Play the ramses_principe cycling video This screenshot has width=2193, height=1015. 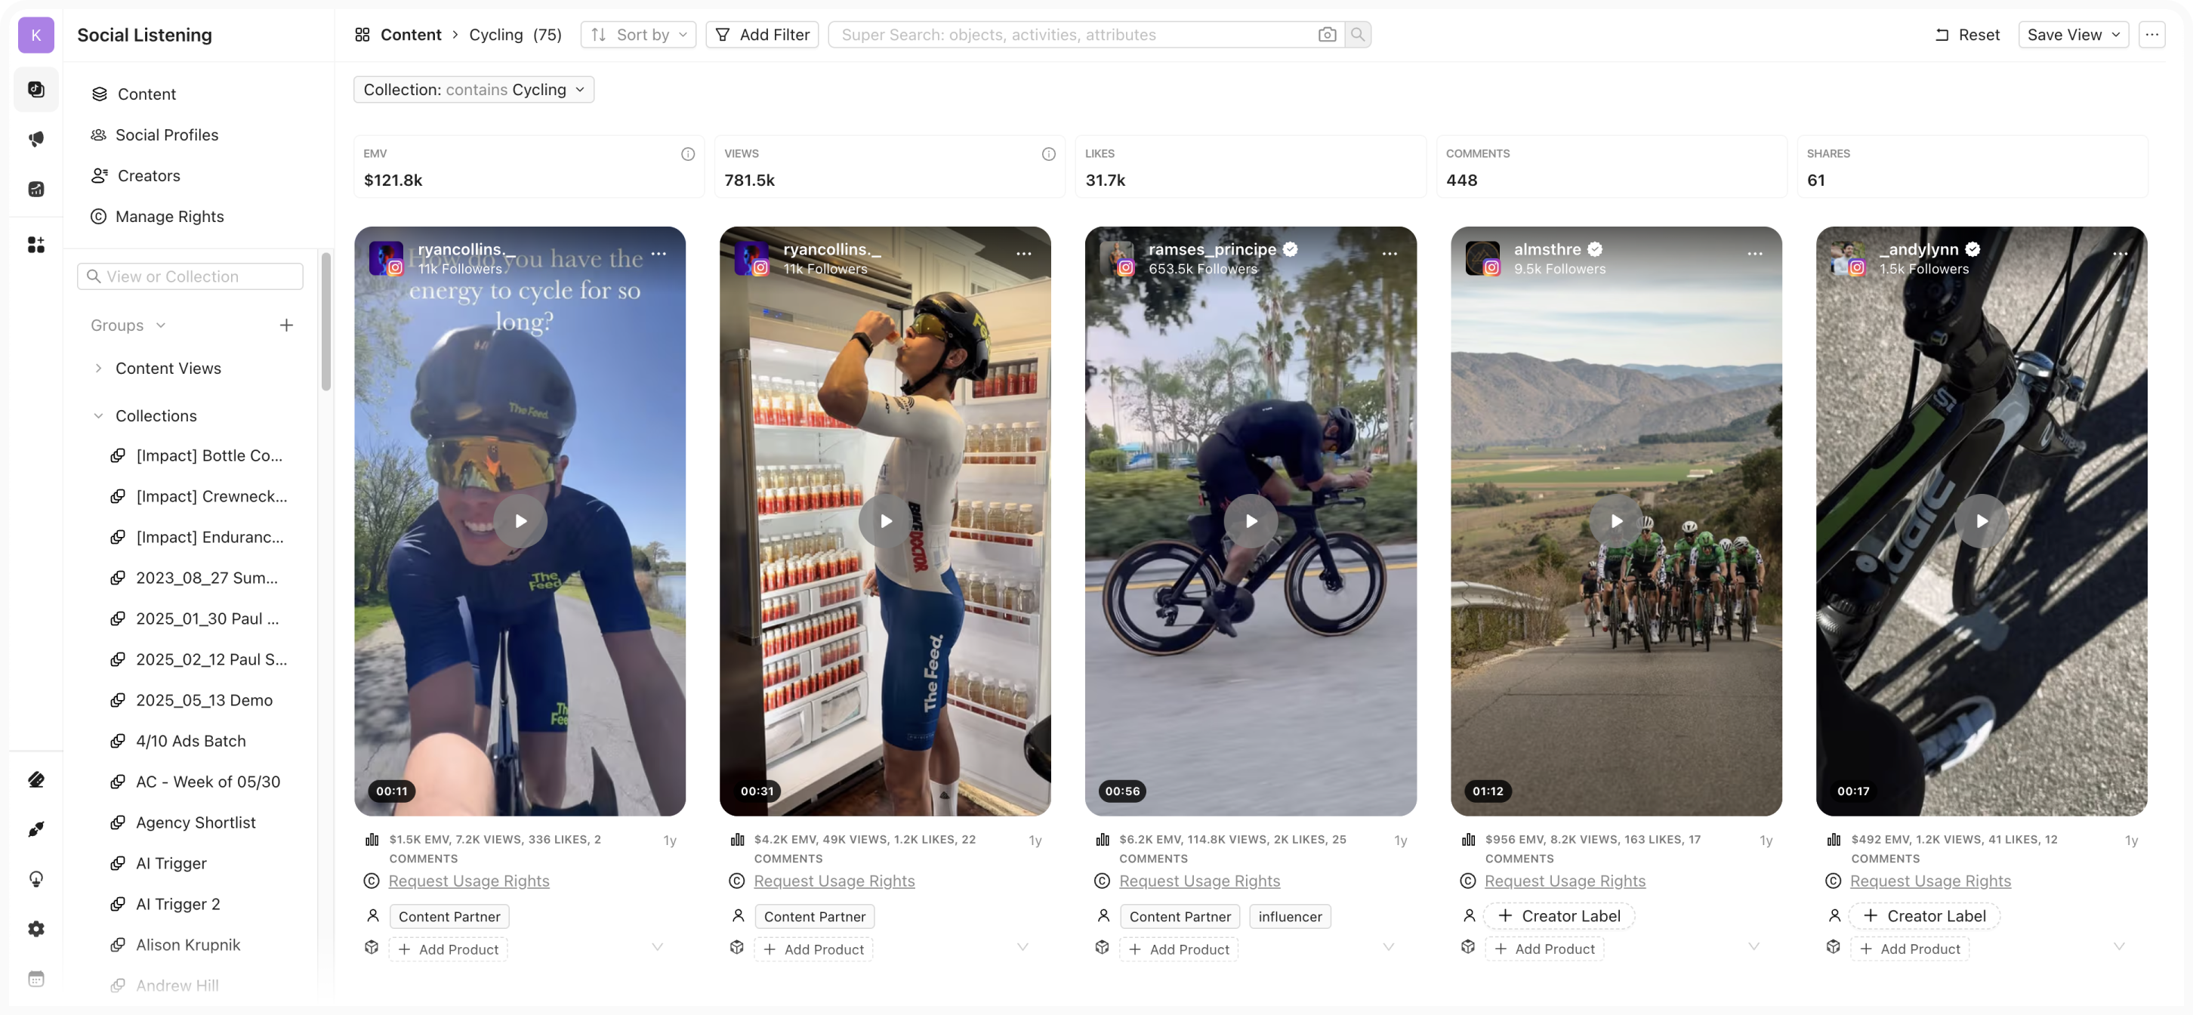pos(1251,521)
